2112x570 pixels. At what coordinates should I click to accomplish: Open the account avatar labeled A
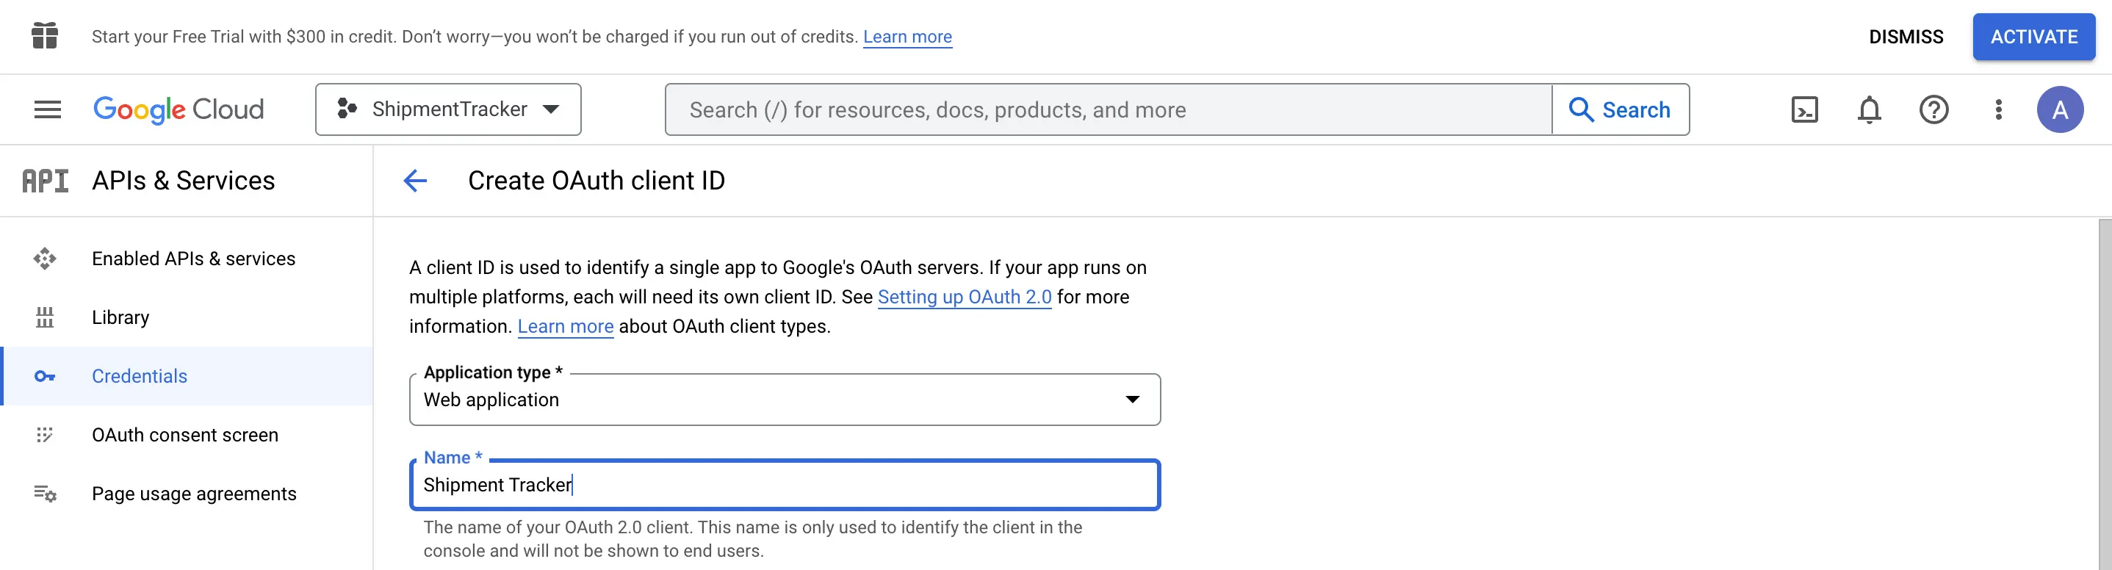[2060, 109]
